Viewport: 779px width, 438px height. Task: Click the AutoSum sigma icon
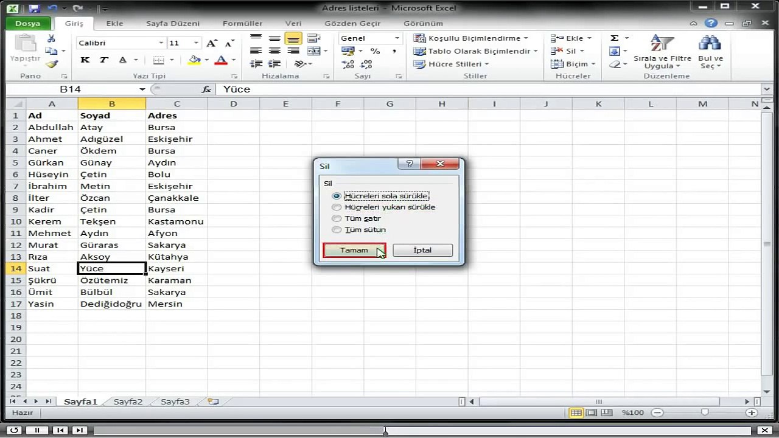tap(615, 38)
